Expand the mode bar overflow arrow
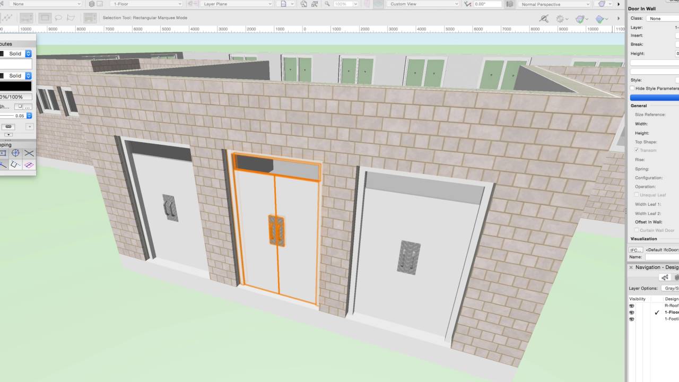Image resolution: width=679 pixels, height=382 pixels. click(x=619, y=19)
